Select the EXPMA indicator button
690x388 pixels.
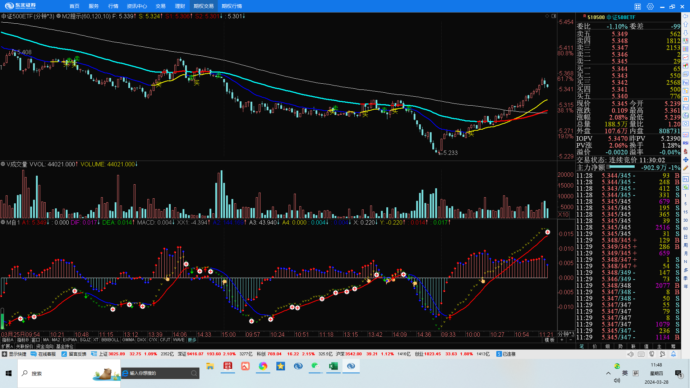click(x=70, y=340)
